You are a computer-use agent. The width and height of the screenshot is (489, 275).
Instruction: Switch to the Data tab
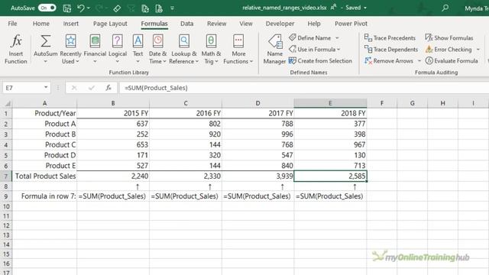click(x=186, y=24)
